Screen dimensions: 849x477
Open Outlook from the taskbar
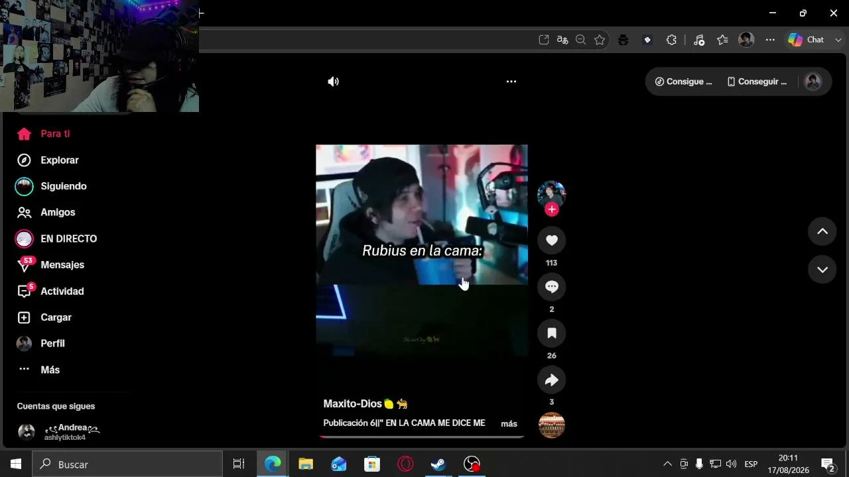[x=339, y=464]
